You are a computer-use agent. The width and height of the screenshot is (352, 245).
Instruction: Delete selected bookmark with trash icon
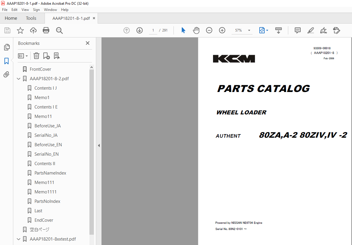(36, 56)
